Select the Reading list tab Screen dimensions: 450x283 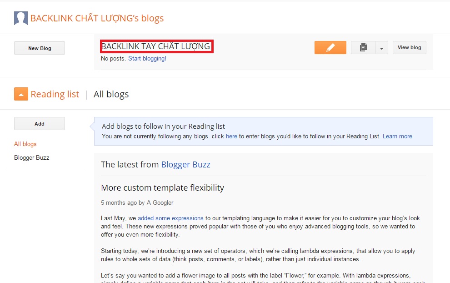tap(55, 94)
